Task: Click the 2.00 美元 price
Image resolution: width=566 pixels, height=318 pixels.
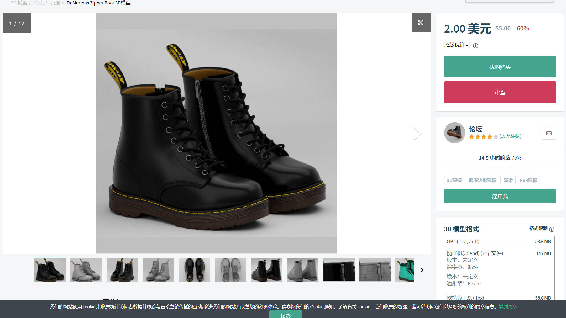Action: click(468, 29)
